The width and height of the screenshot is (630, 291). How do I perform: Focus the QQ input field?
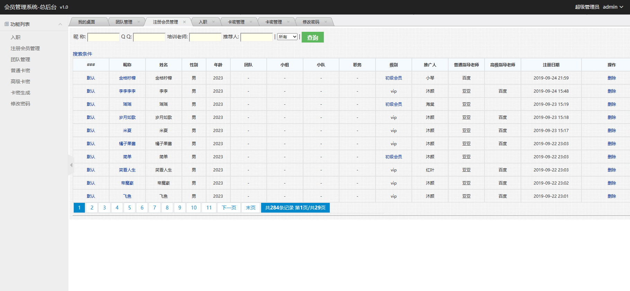[x=149, y=37]
